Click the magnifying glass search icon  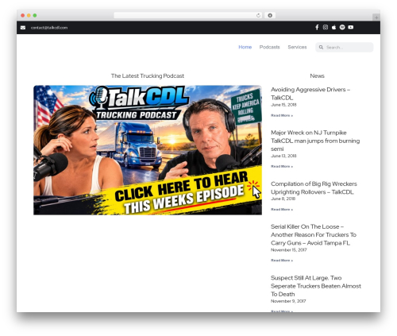(x=321, y=48)
